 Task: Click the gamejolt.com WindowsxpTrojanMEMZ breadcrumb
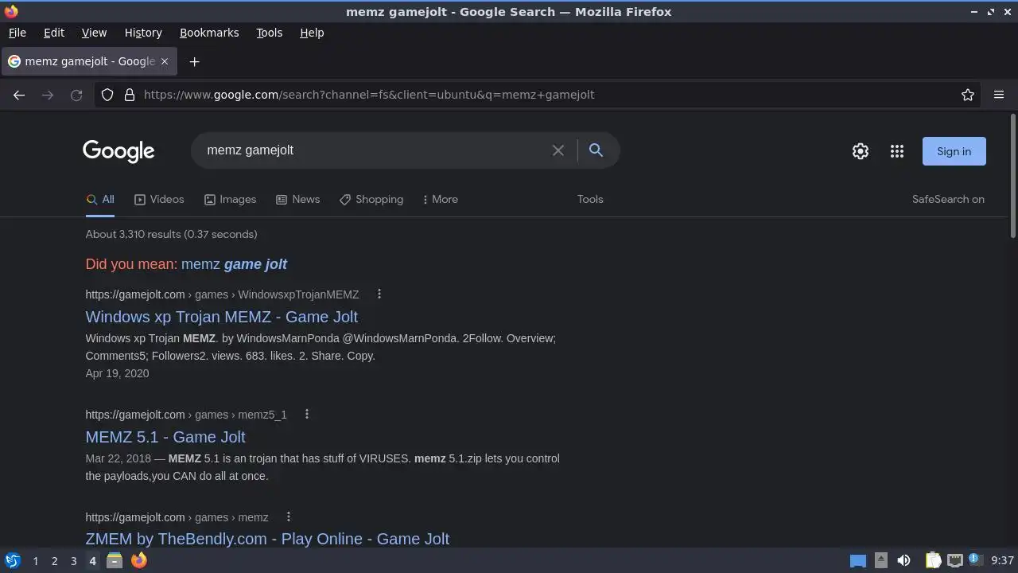(222, 294)
